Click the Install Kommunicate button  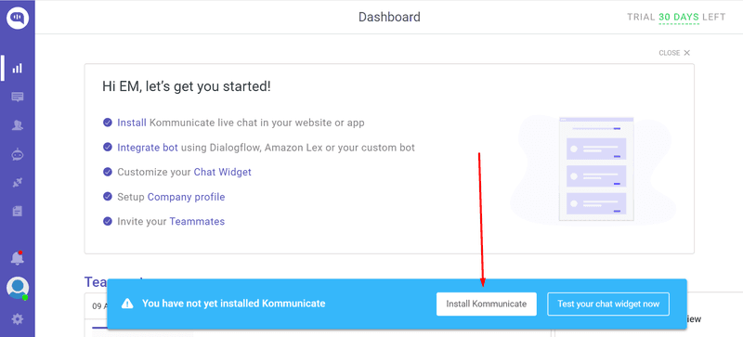[486, 304]
